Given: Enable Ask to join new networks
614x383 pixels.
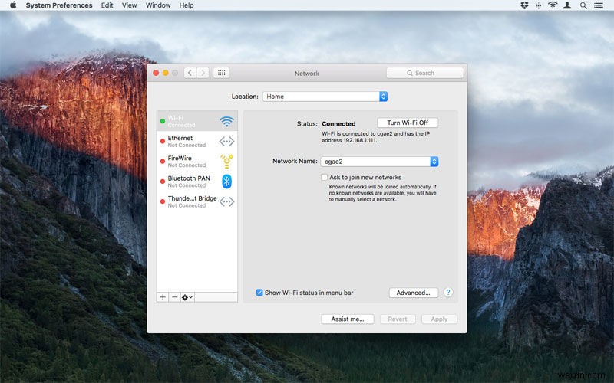Looking at the screenshot, I should pyautogui.click(x=325, y=177).
